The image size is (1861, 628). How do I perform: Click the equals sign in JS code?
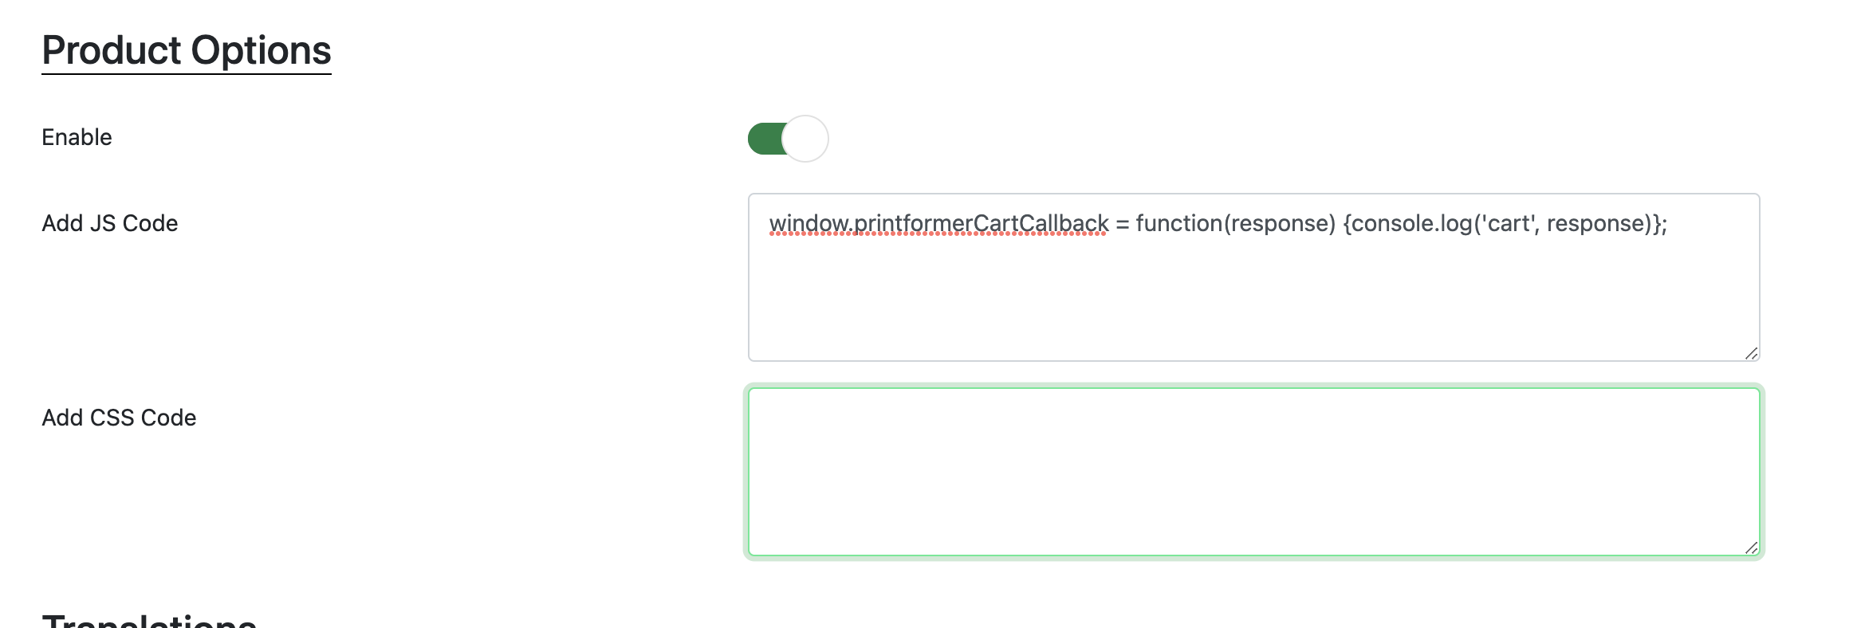1122,224
